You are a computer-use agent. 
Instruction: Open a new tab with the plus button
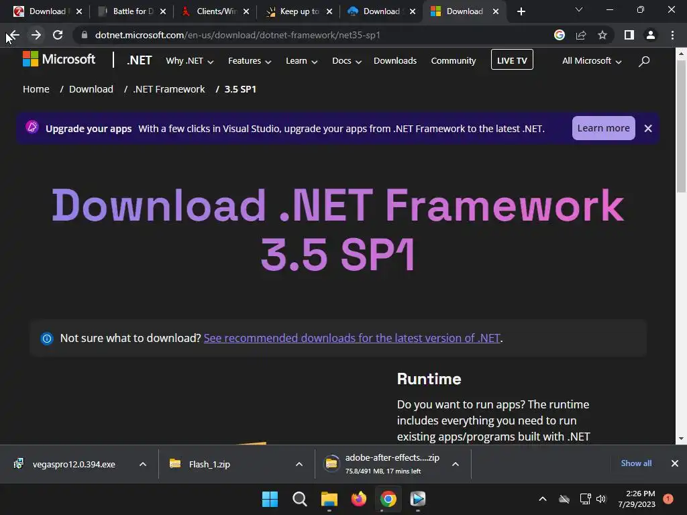click(x=521, y=11)
